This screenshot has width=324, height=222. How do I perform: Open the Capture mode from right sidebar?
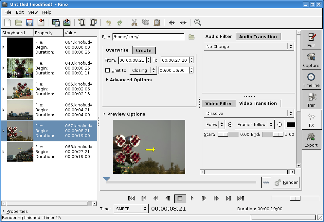pyautogui.click(x=311, y=60)
